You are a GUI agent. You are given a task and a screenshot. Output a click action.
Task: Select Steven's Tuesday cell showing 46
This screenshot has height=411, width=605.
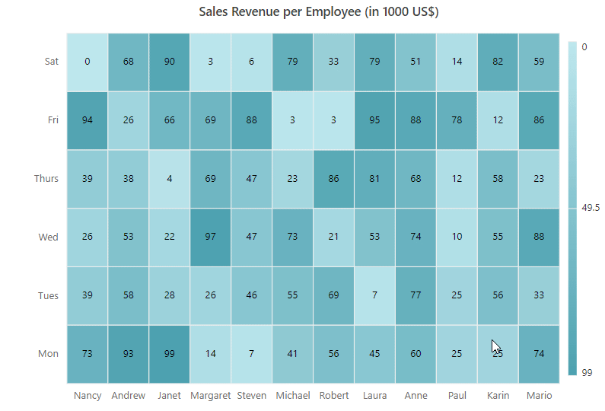(x=252, y=296)
